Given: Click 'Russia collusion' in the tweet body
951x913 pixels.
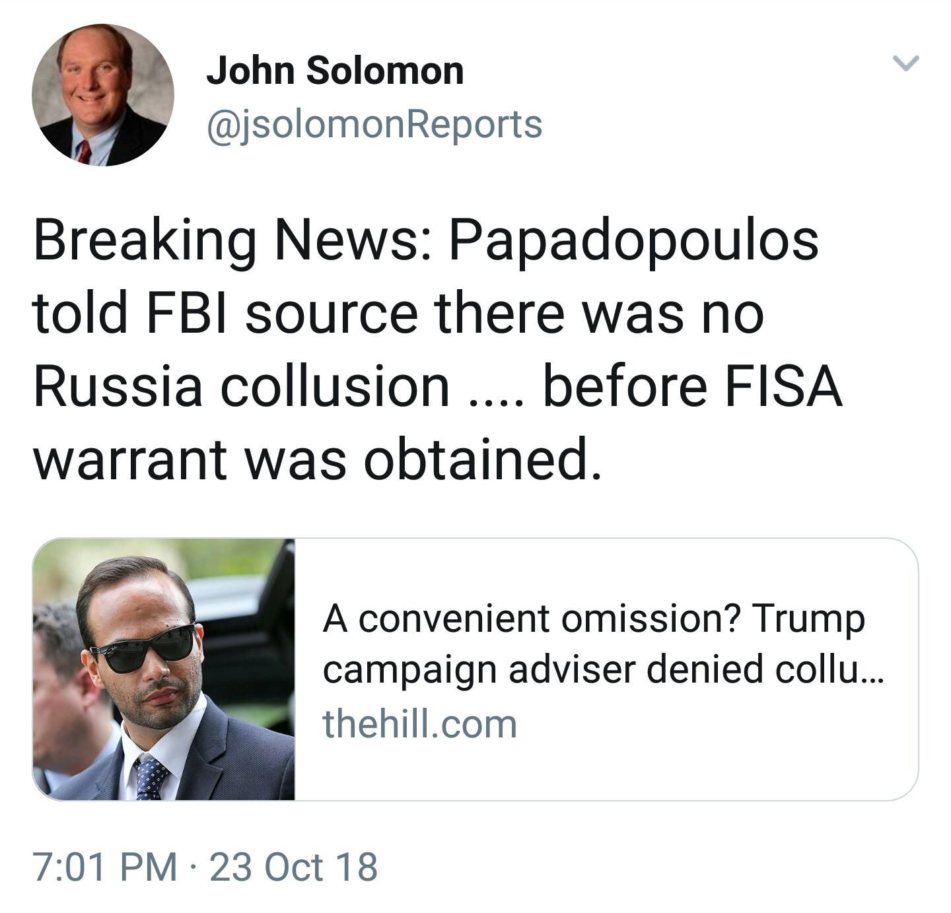Looking at the screenshot, I should coord(241,386).
